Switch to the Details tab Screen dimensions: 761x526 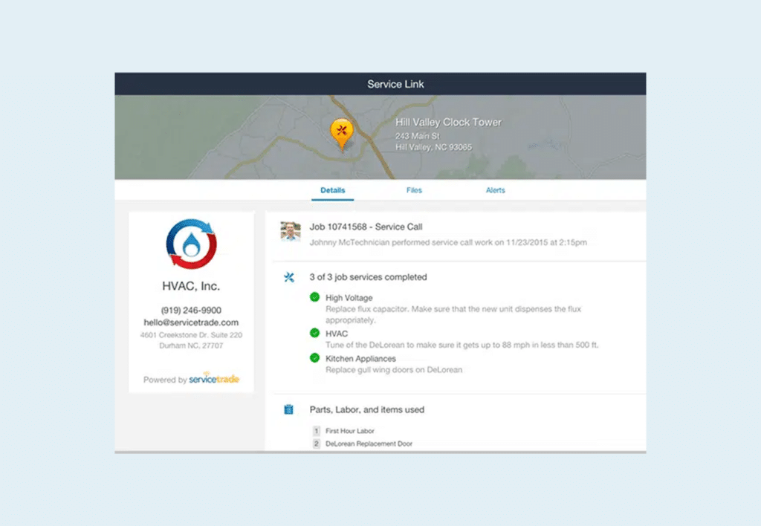point(333,190)
